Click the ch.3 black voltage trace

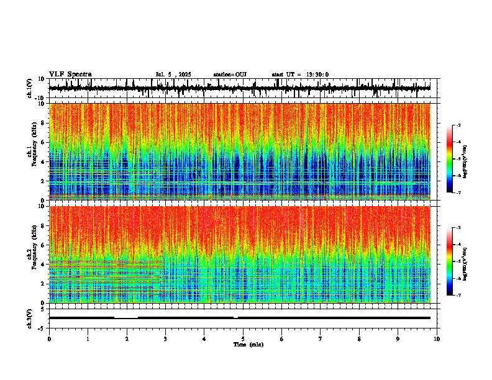[239, 318]
